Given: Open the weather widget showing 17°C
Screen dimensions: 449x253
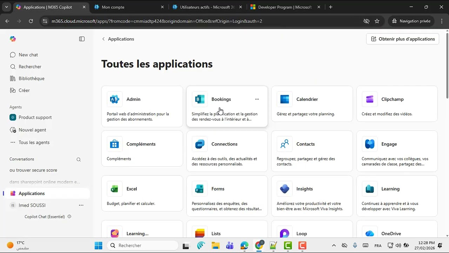Looking at the screenshot, I should pos(18,245).
